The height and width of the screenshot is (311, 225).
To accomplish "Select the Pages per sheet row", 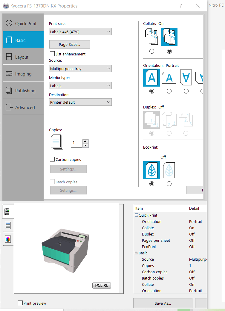I will (170, 240).
